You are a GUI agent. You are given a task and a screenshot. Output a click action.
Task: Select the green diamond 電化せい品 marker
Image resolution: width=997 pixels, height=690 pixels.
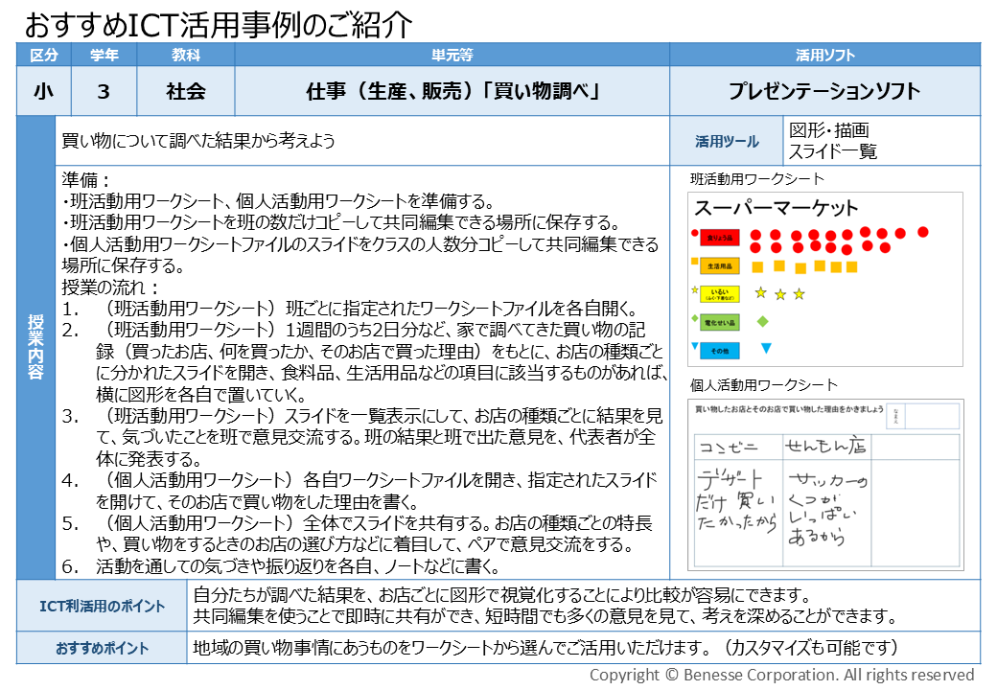coord(763,320)
